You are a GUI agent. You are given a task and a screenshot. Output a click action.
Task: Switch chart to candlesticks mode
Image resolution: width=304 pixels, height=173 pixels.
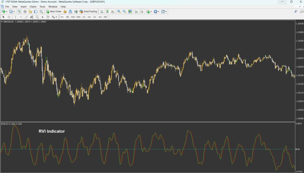point(107,12)
